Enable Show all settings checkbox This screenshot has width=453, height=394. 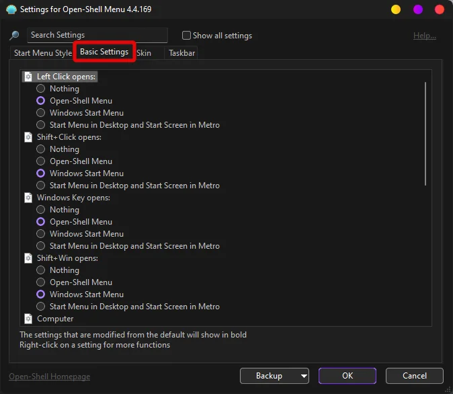186,35
